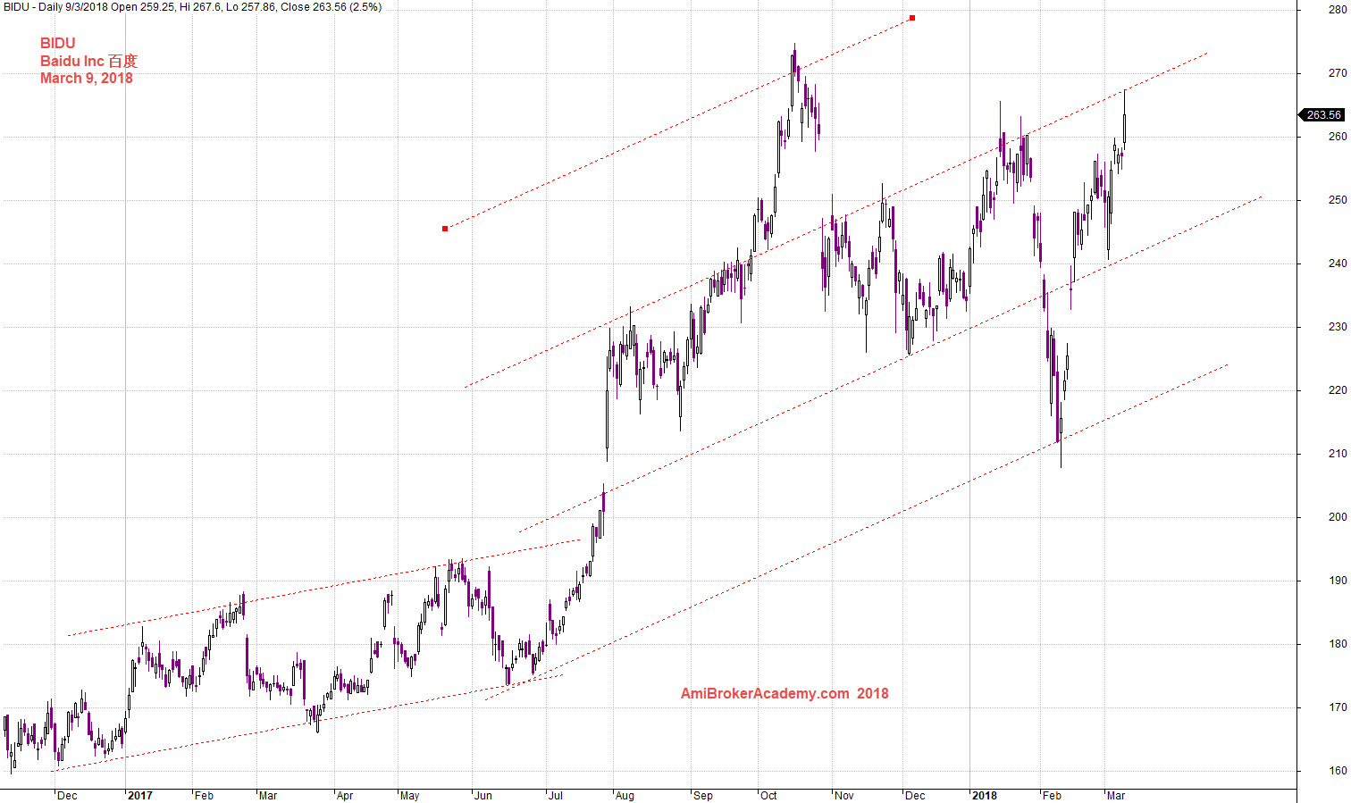Click the 170 price axis label
The height and width of the screenshot is (803, 1351).
click(x=1338, y=707)
